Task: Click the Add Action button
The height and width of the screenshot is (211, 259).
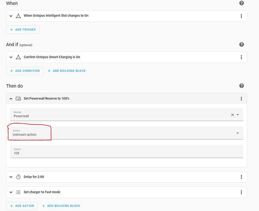Action: [x=22, y=206]
